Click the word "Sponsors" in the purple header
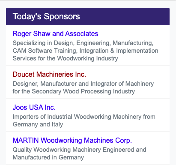Screen dimensions: 176x165 [x=62, y=16]
